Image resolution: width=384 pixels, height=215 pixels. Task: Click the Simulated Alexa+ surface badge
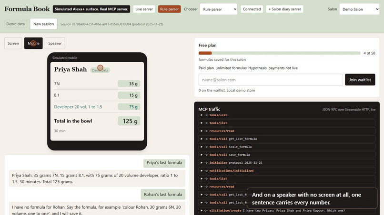click(91, 9)
